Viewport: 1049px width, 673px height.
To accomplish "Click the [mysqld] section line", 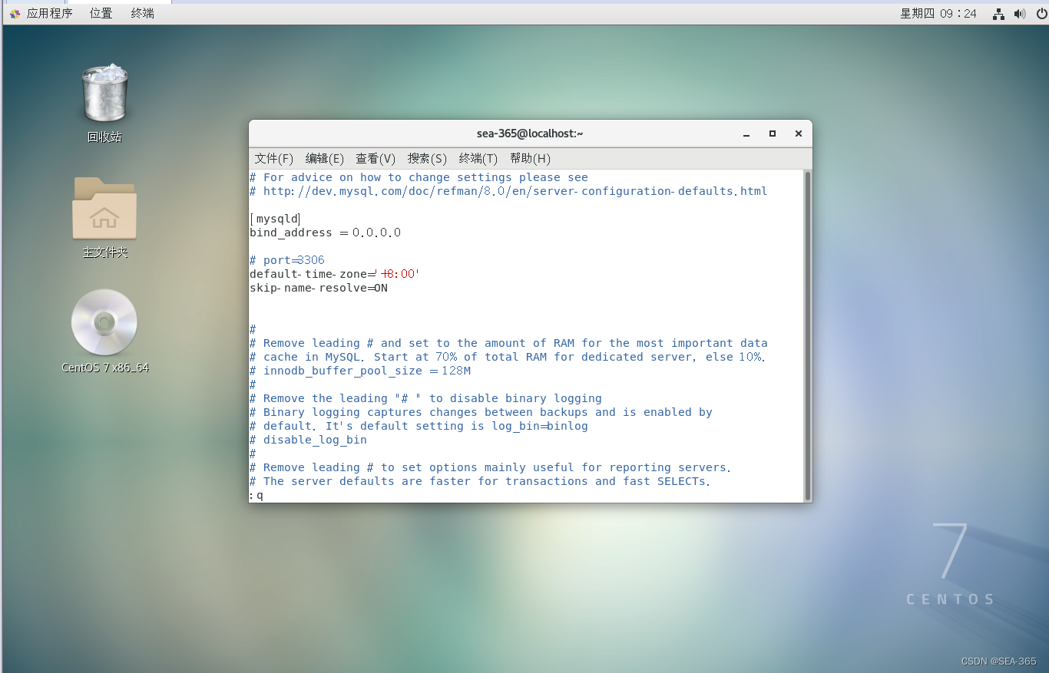I will tap(275, 219).
